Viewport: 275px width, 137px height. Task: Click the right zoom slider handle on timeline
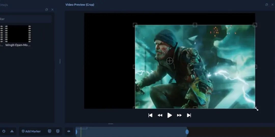(187, 132)
